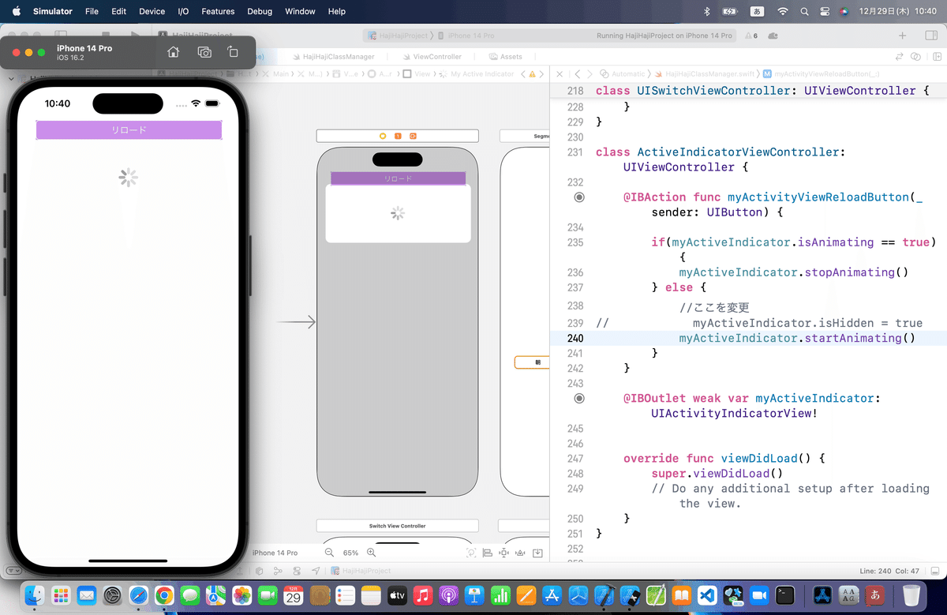Open the myActivityViewReloadButton method jump bar
This screenshot has width=947, height=615.
pyautogui.click(x=821, y=74)
